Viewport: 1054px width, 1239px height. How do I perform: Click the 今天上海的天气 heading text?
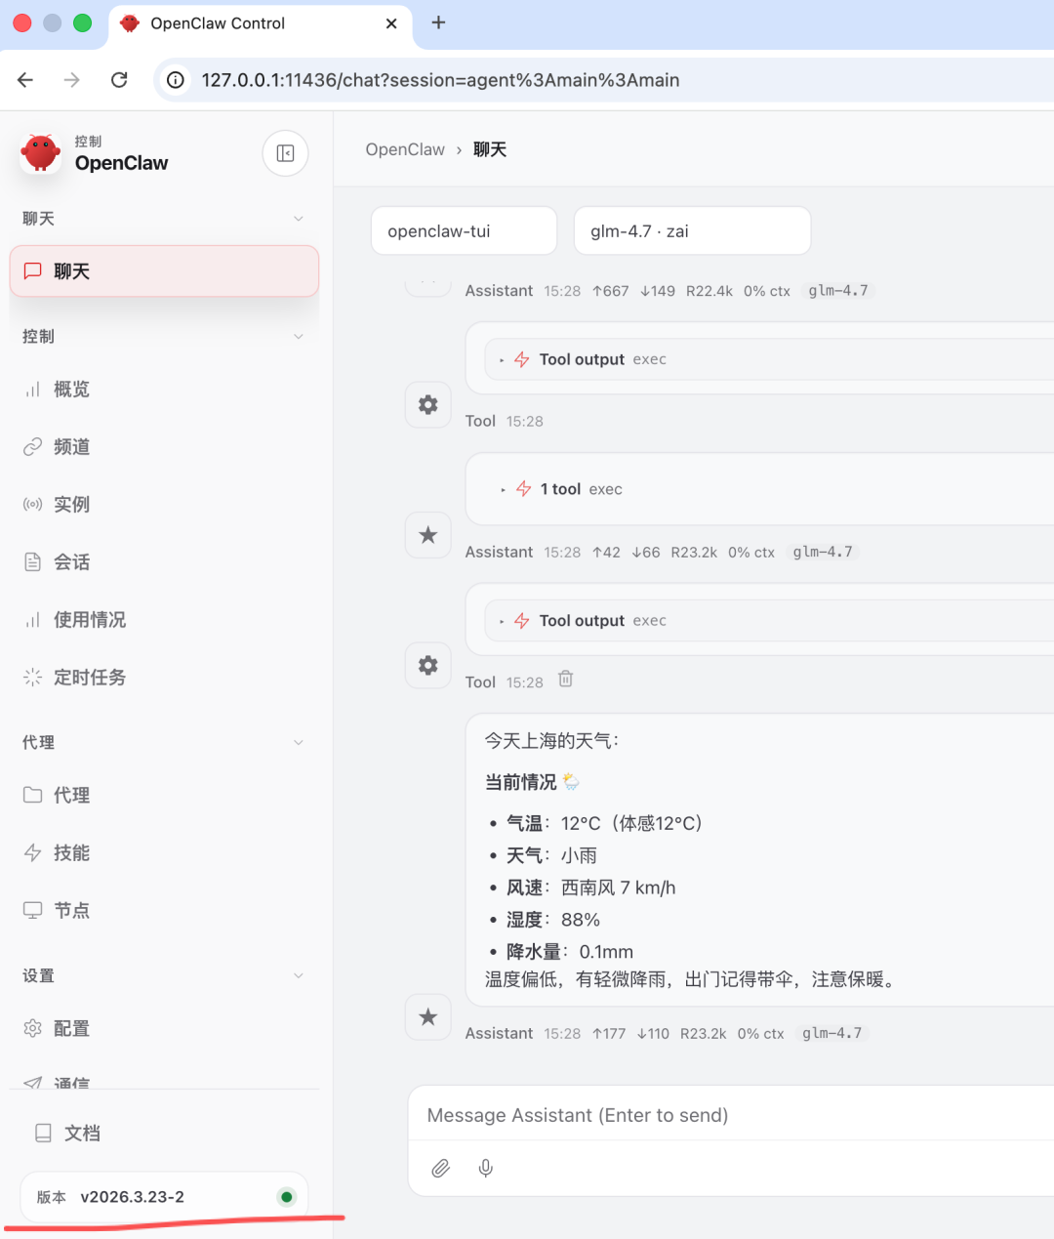click(x=552, y=741)
